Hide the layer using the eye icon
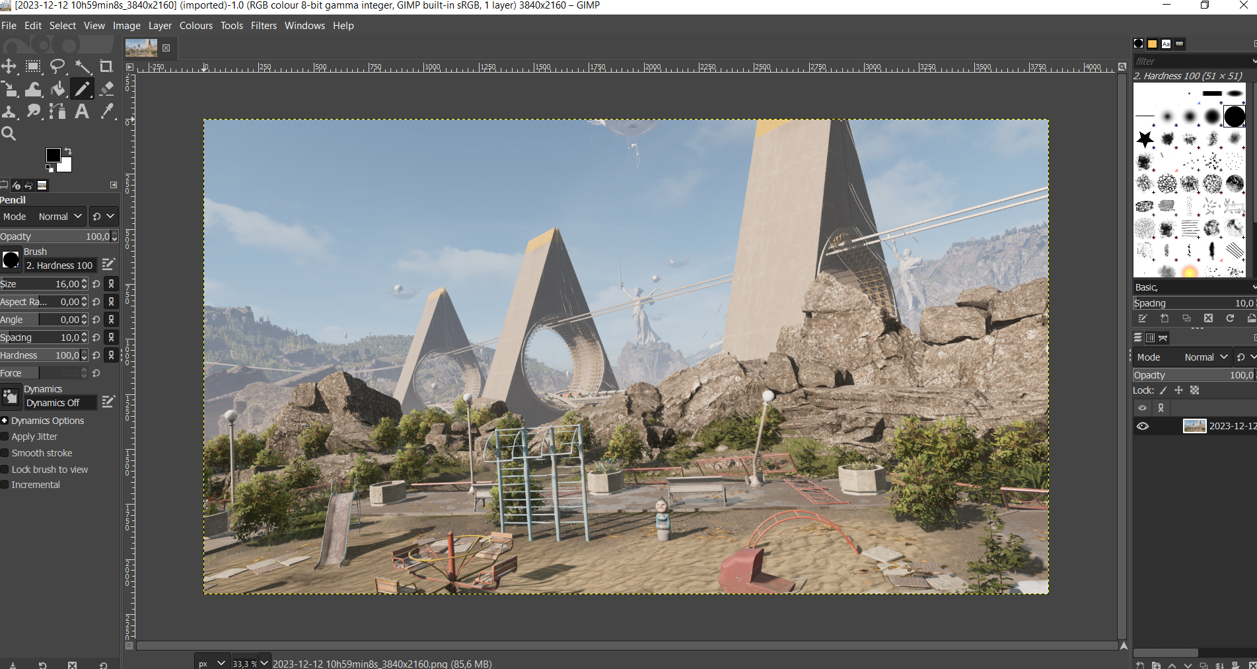1257x669 pixels. click(1142, 426)
